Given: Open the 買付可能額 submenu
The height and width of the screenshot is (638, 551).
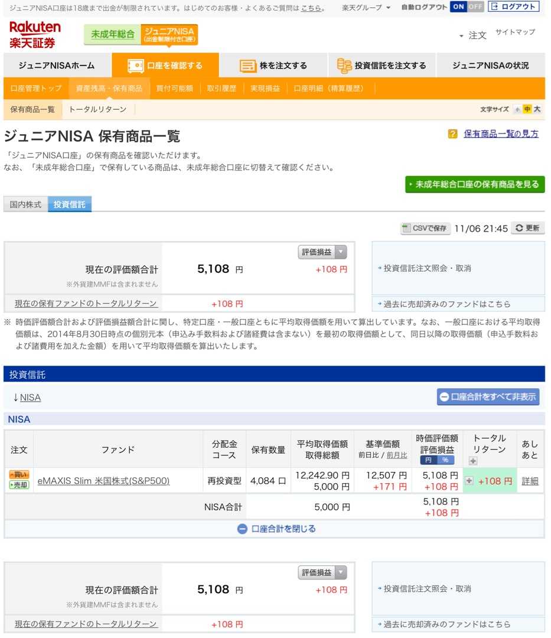Looking at the screenshot, I should [x=174, y=88].
